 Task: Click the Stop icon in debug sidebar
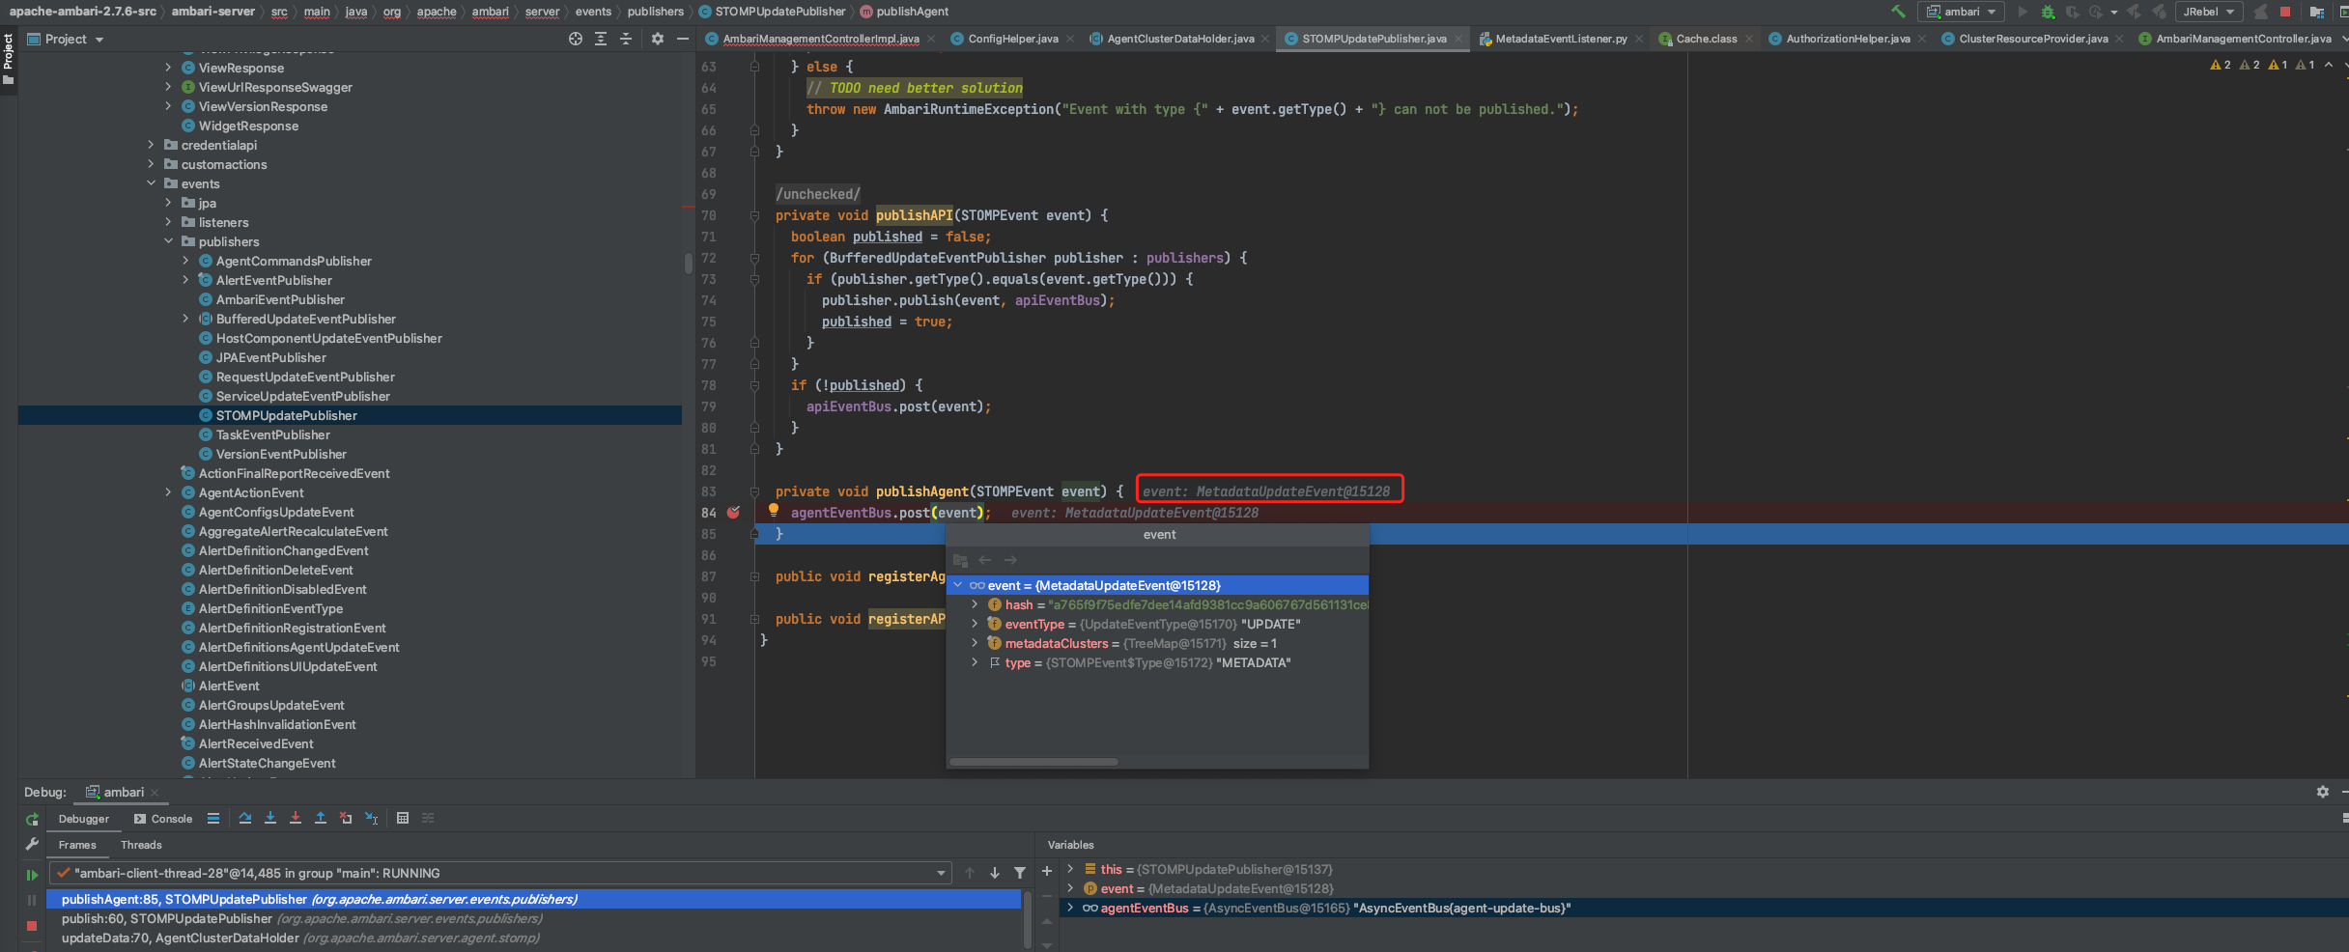(32, 925)
